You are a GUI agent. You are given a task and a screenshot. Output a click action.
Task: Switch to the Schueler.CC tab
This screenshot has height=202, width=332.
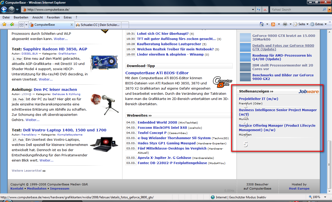[98, 25]
